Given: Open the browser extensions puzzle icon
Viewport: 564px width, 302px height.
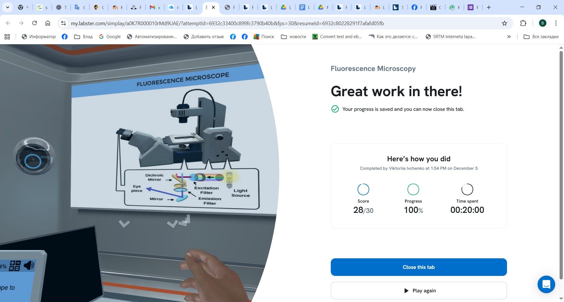Looking at the screenshot, I should click(x=523, y=23).
